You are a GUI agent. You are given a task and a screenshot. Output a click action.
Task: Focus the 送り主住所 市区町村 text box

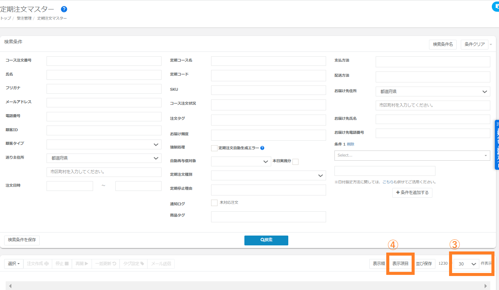tap(104, 172)
